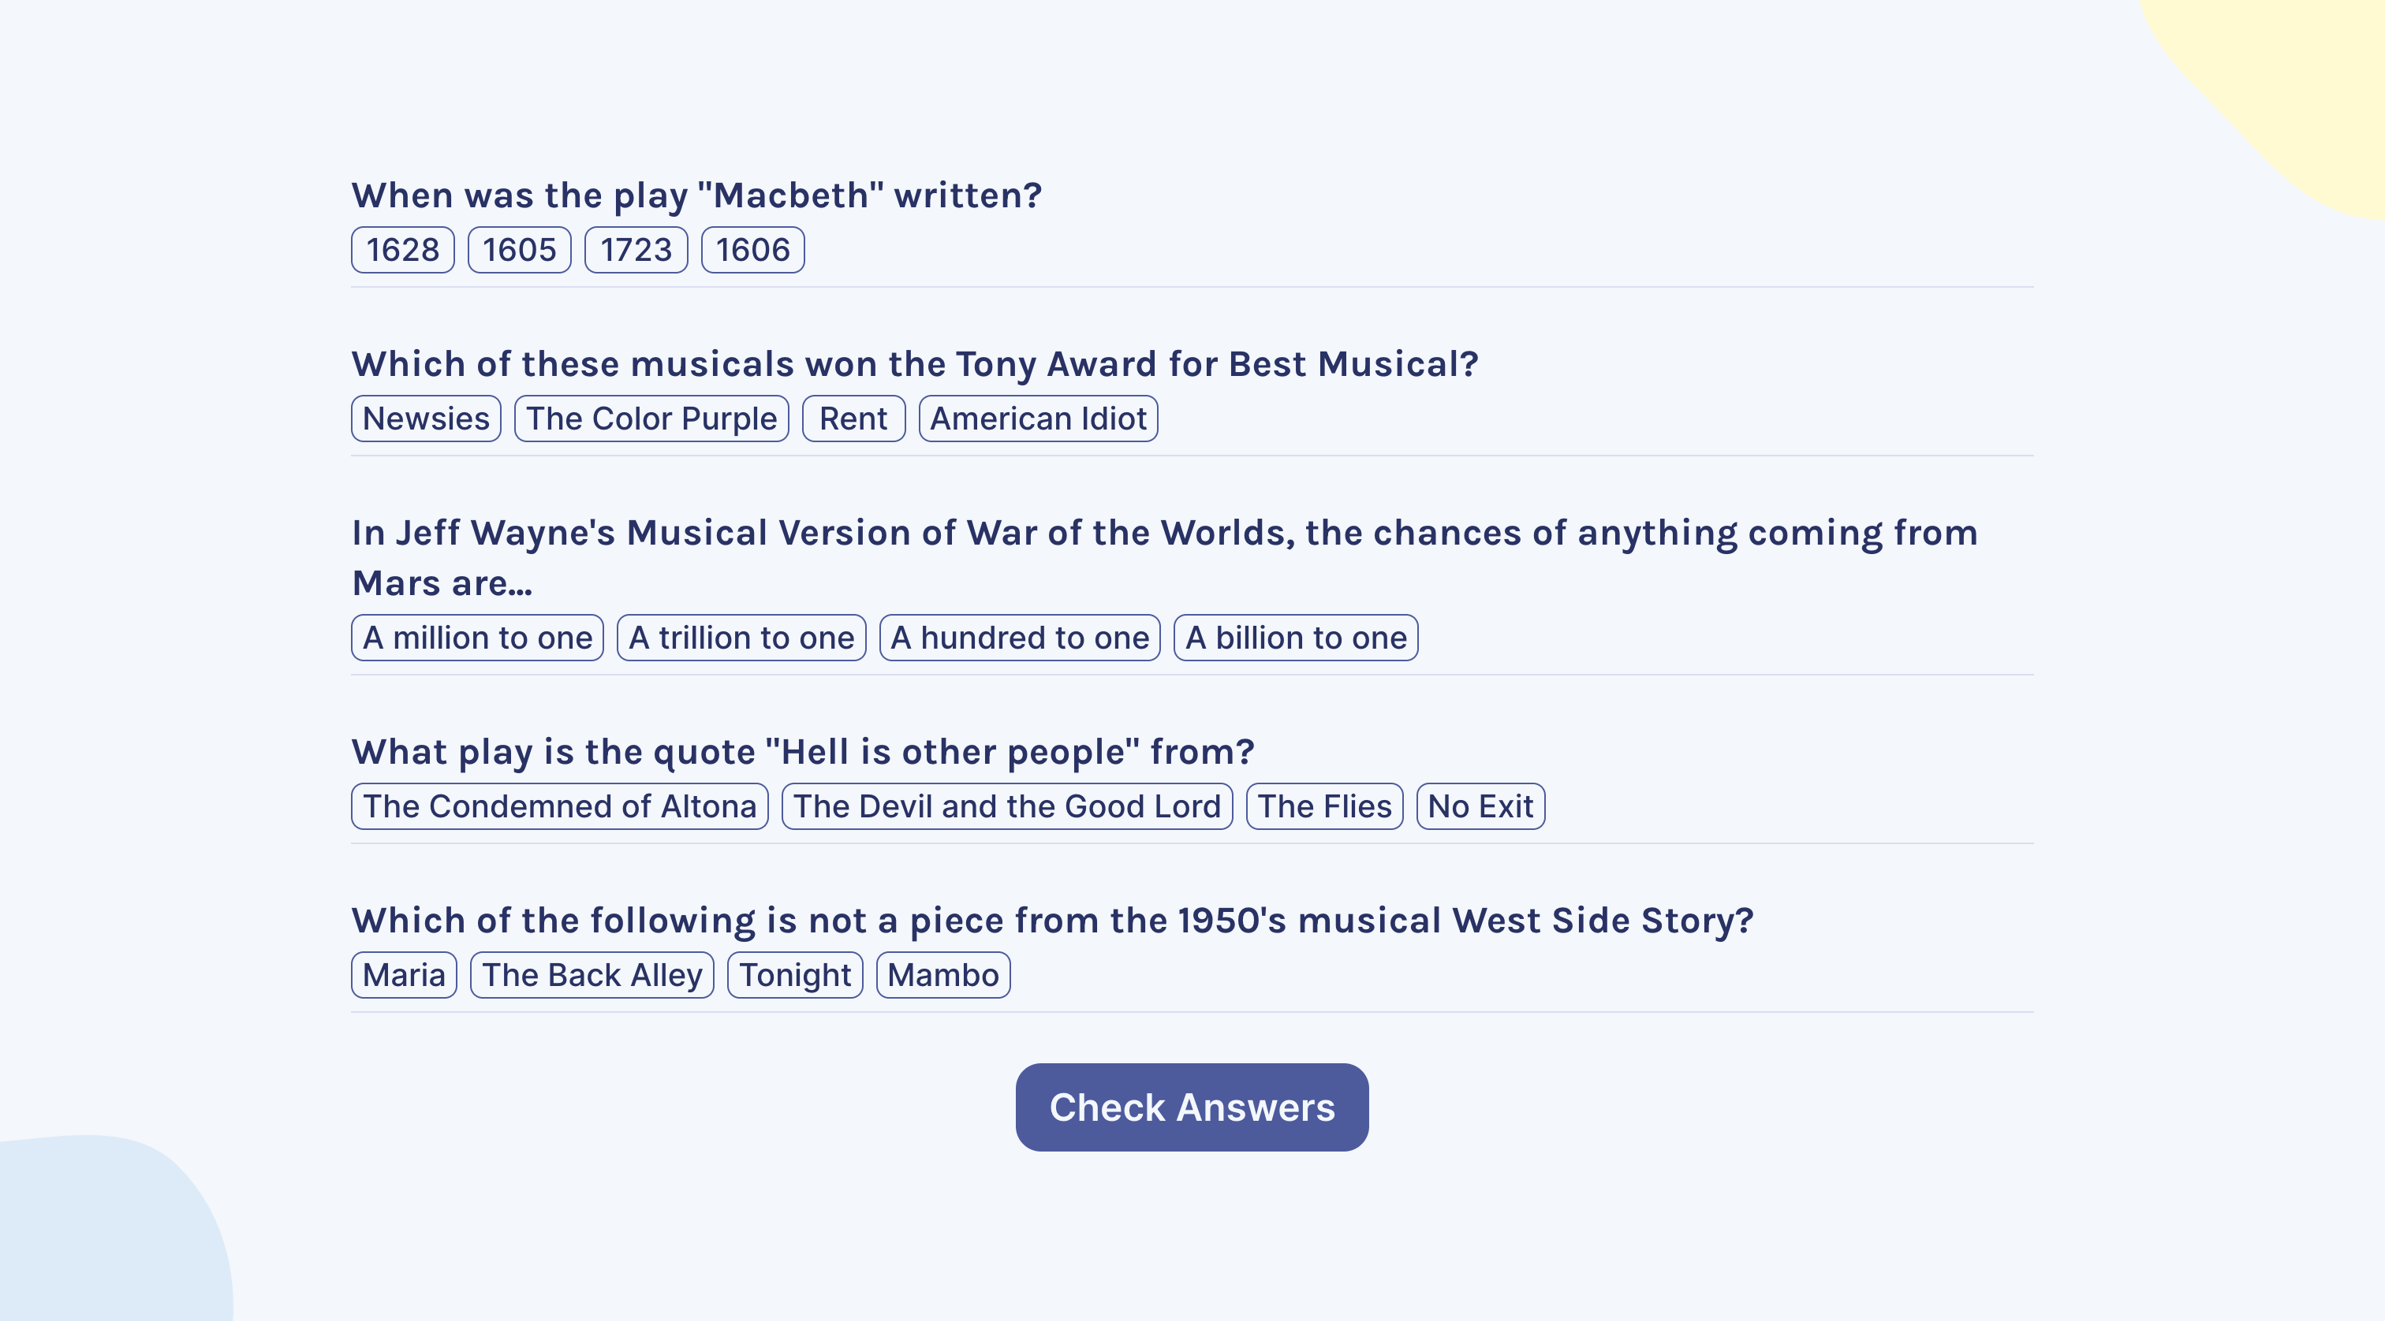The height and width of the screenshot is (1321, 2385).
Task: Select The Color Purple answer
Action: (x=651, y=418)
